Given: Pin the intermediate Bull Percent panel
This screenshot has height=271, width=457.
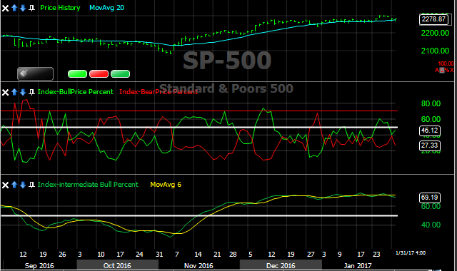Looking at the screenshot, I should point(31,185).
